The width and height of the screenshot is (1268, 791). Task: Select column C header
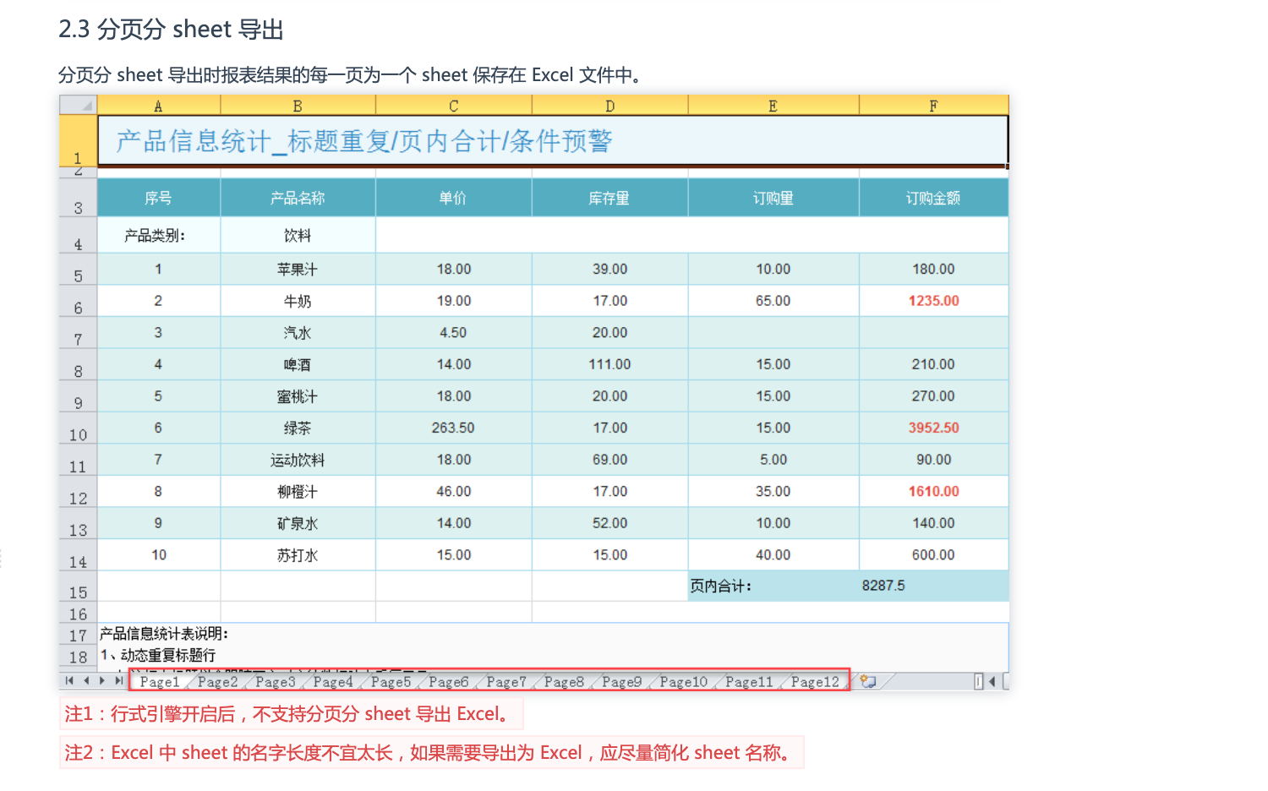click(x=454, y=106)
